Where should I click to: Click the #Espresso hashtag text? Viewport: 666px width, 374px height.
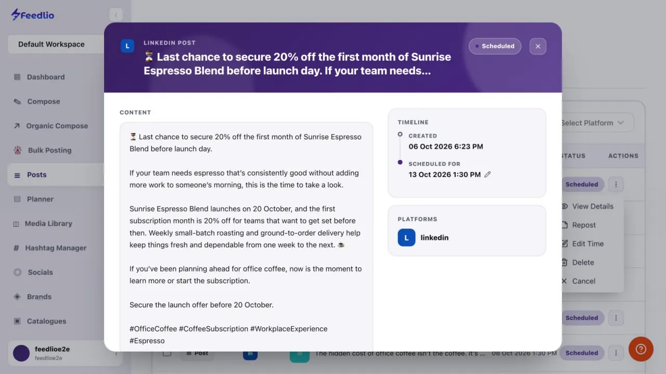pos(147,341)
